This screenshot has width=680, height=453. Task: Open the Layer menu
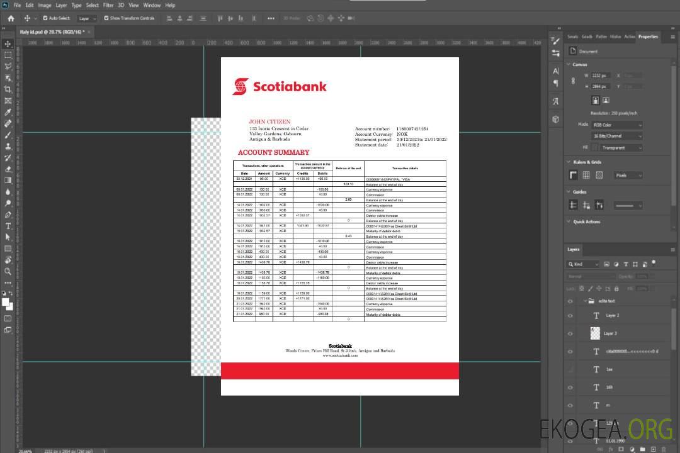click(61, 5)
